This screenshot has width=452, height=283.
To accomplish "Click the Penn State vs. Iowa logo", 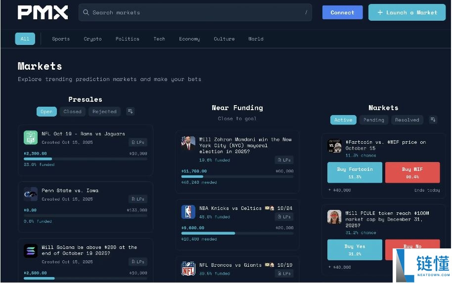I will coord(31,194).
